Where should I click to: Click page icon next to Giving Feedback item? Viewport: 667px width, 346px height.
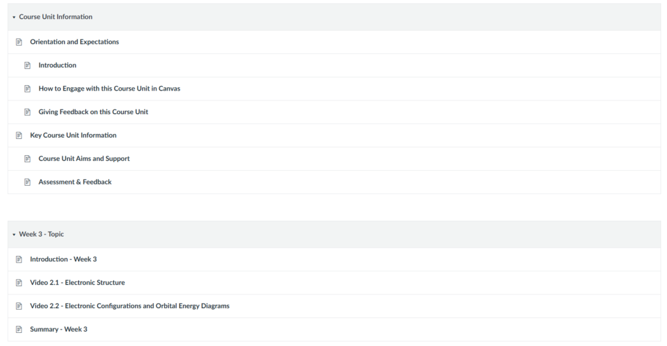27,112
